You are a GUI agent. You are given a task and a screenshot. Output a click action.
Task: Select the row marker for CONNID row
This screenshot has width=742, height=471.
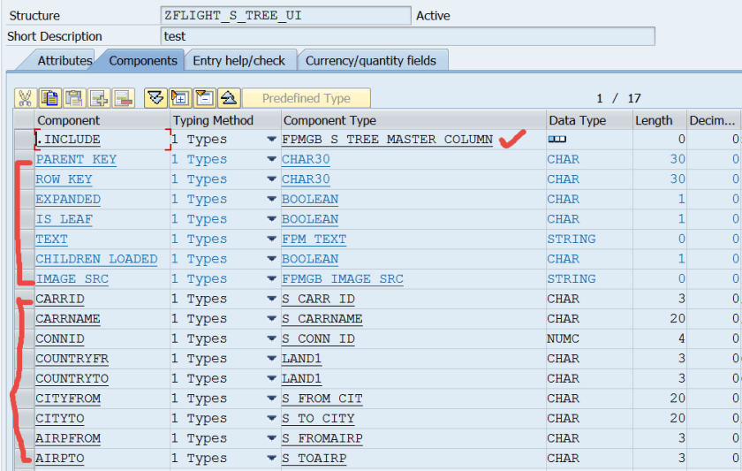[23, 339]
